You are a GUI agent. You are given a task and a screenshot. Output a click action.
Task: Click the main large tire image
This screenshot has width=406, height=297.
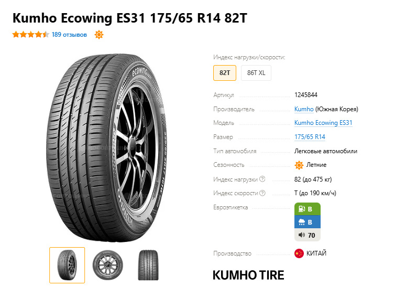[107, 148]
